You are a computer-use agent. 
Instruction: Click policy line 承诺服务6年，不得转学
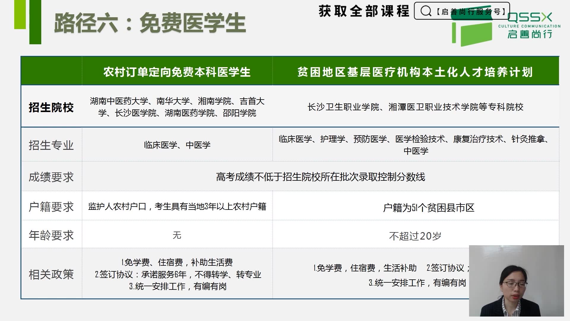pyautogui.click(x=178, y=274)
